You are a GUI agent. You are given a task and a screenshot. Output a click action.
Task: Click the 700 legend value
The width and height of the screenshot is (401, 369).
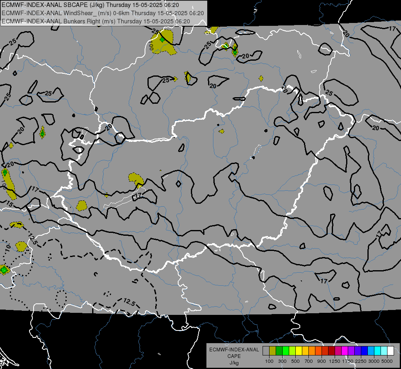309,361
